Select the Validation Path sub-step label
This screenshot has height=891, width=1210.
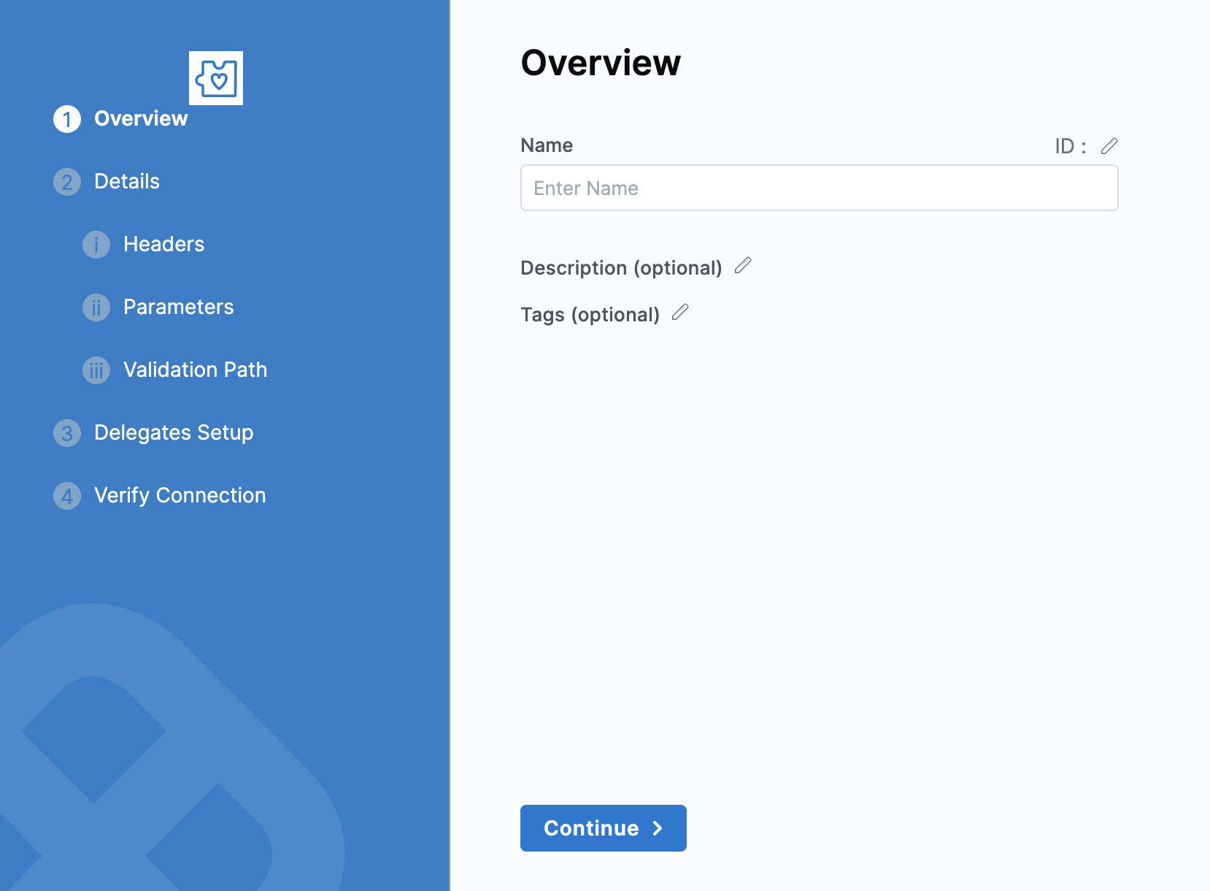(195, 370)
